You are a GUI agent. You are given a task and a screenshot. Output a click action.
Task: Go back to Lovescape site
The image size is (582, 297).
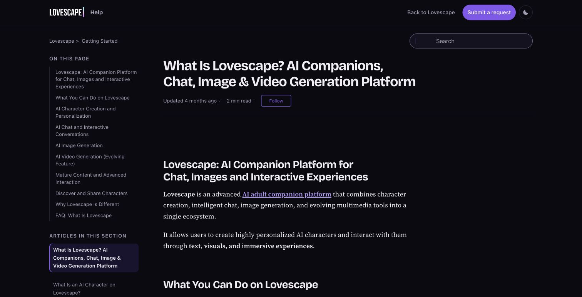431,12
